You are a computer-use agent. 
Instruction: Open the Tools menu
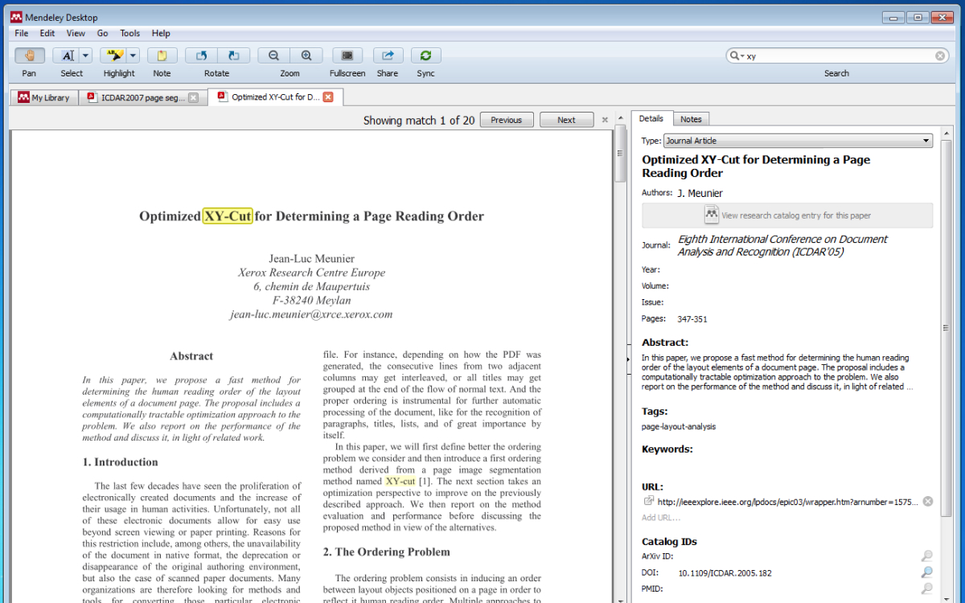click(129, 33)
